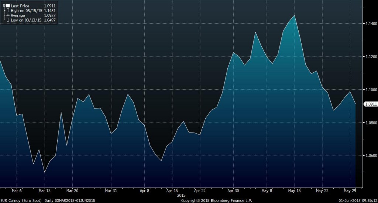The height and width of the screenshot is (203, 378).
Task: Click the May 15 peak on chart line
Action: point(294,15)
